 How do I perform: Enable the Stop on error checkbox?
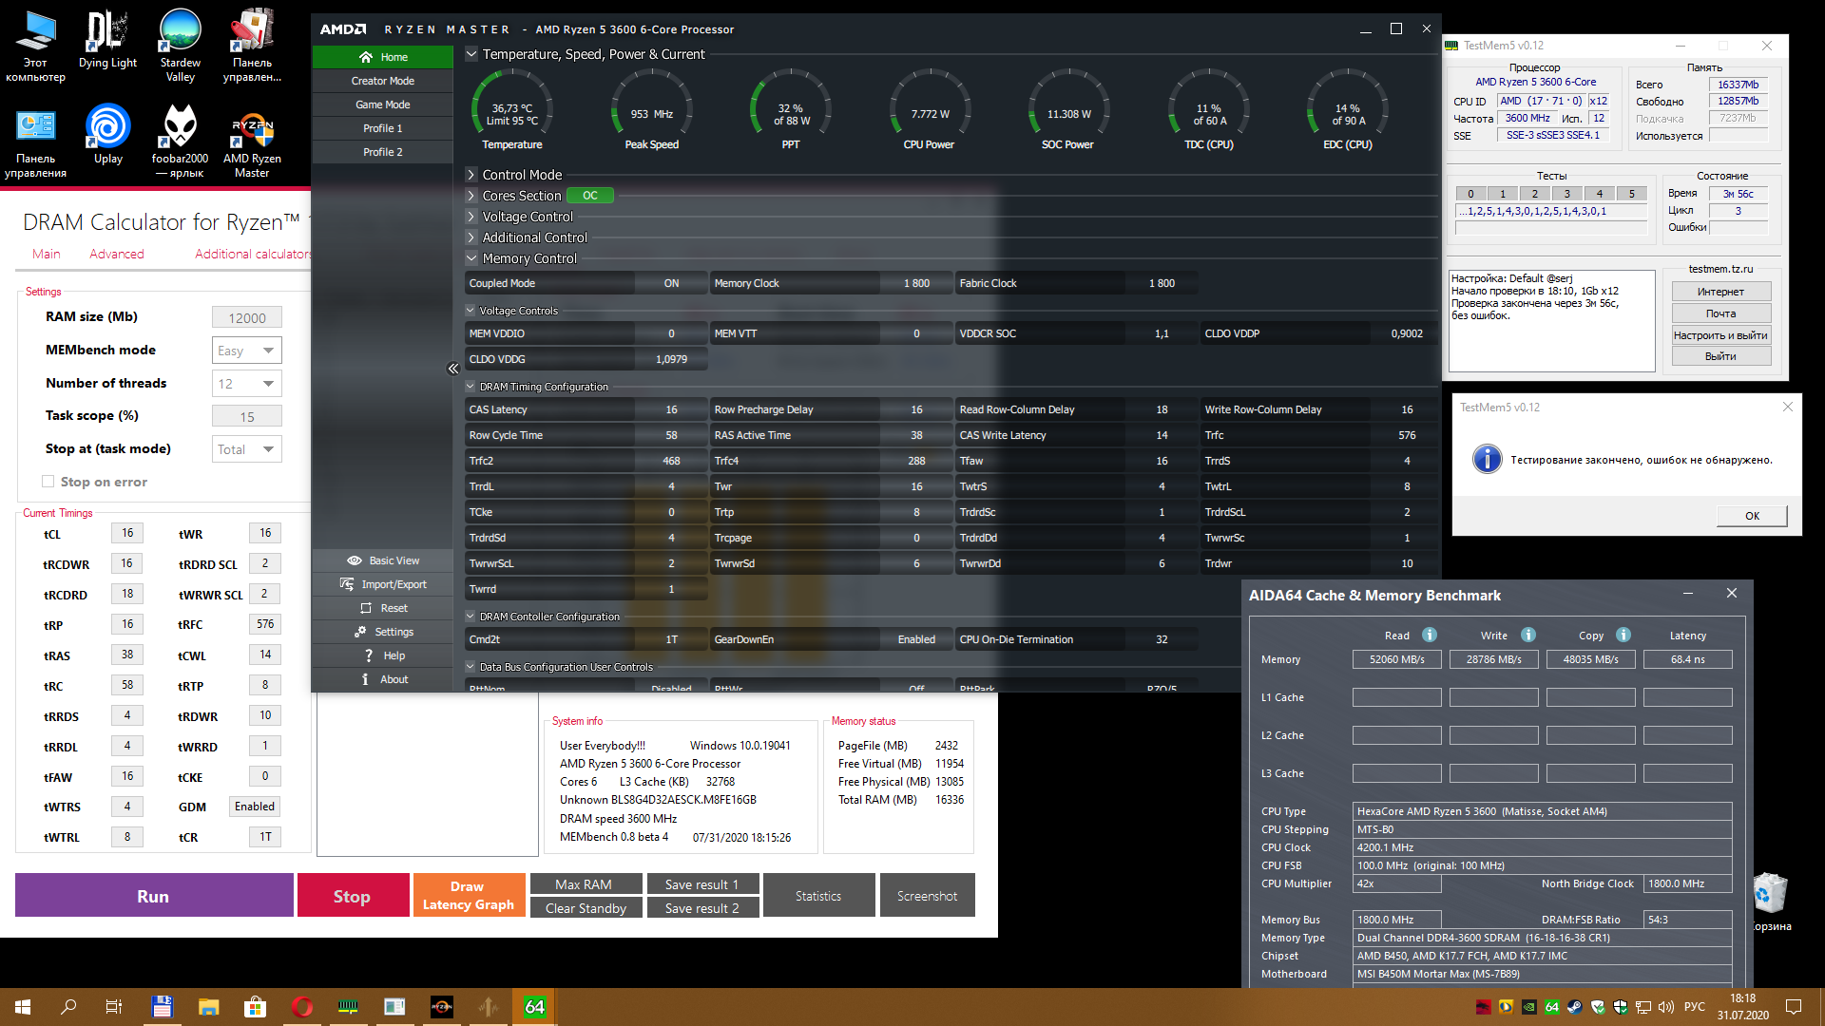click(x=48, y=482)
